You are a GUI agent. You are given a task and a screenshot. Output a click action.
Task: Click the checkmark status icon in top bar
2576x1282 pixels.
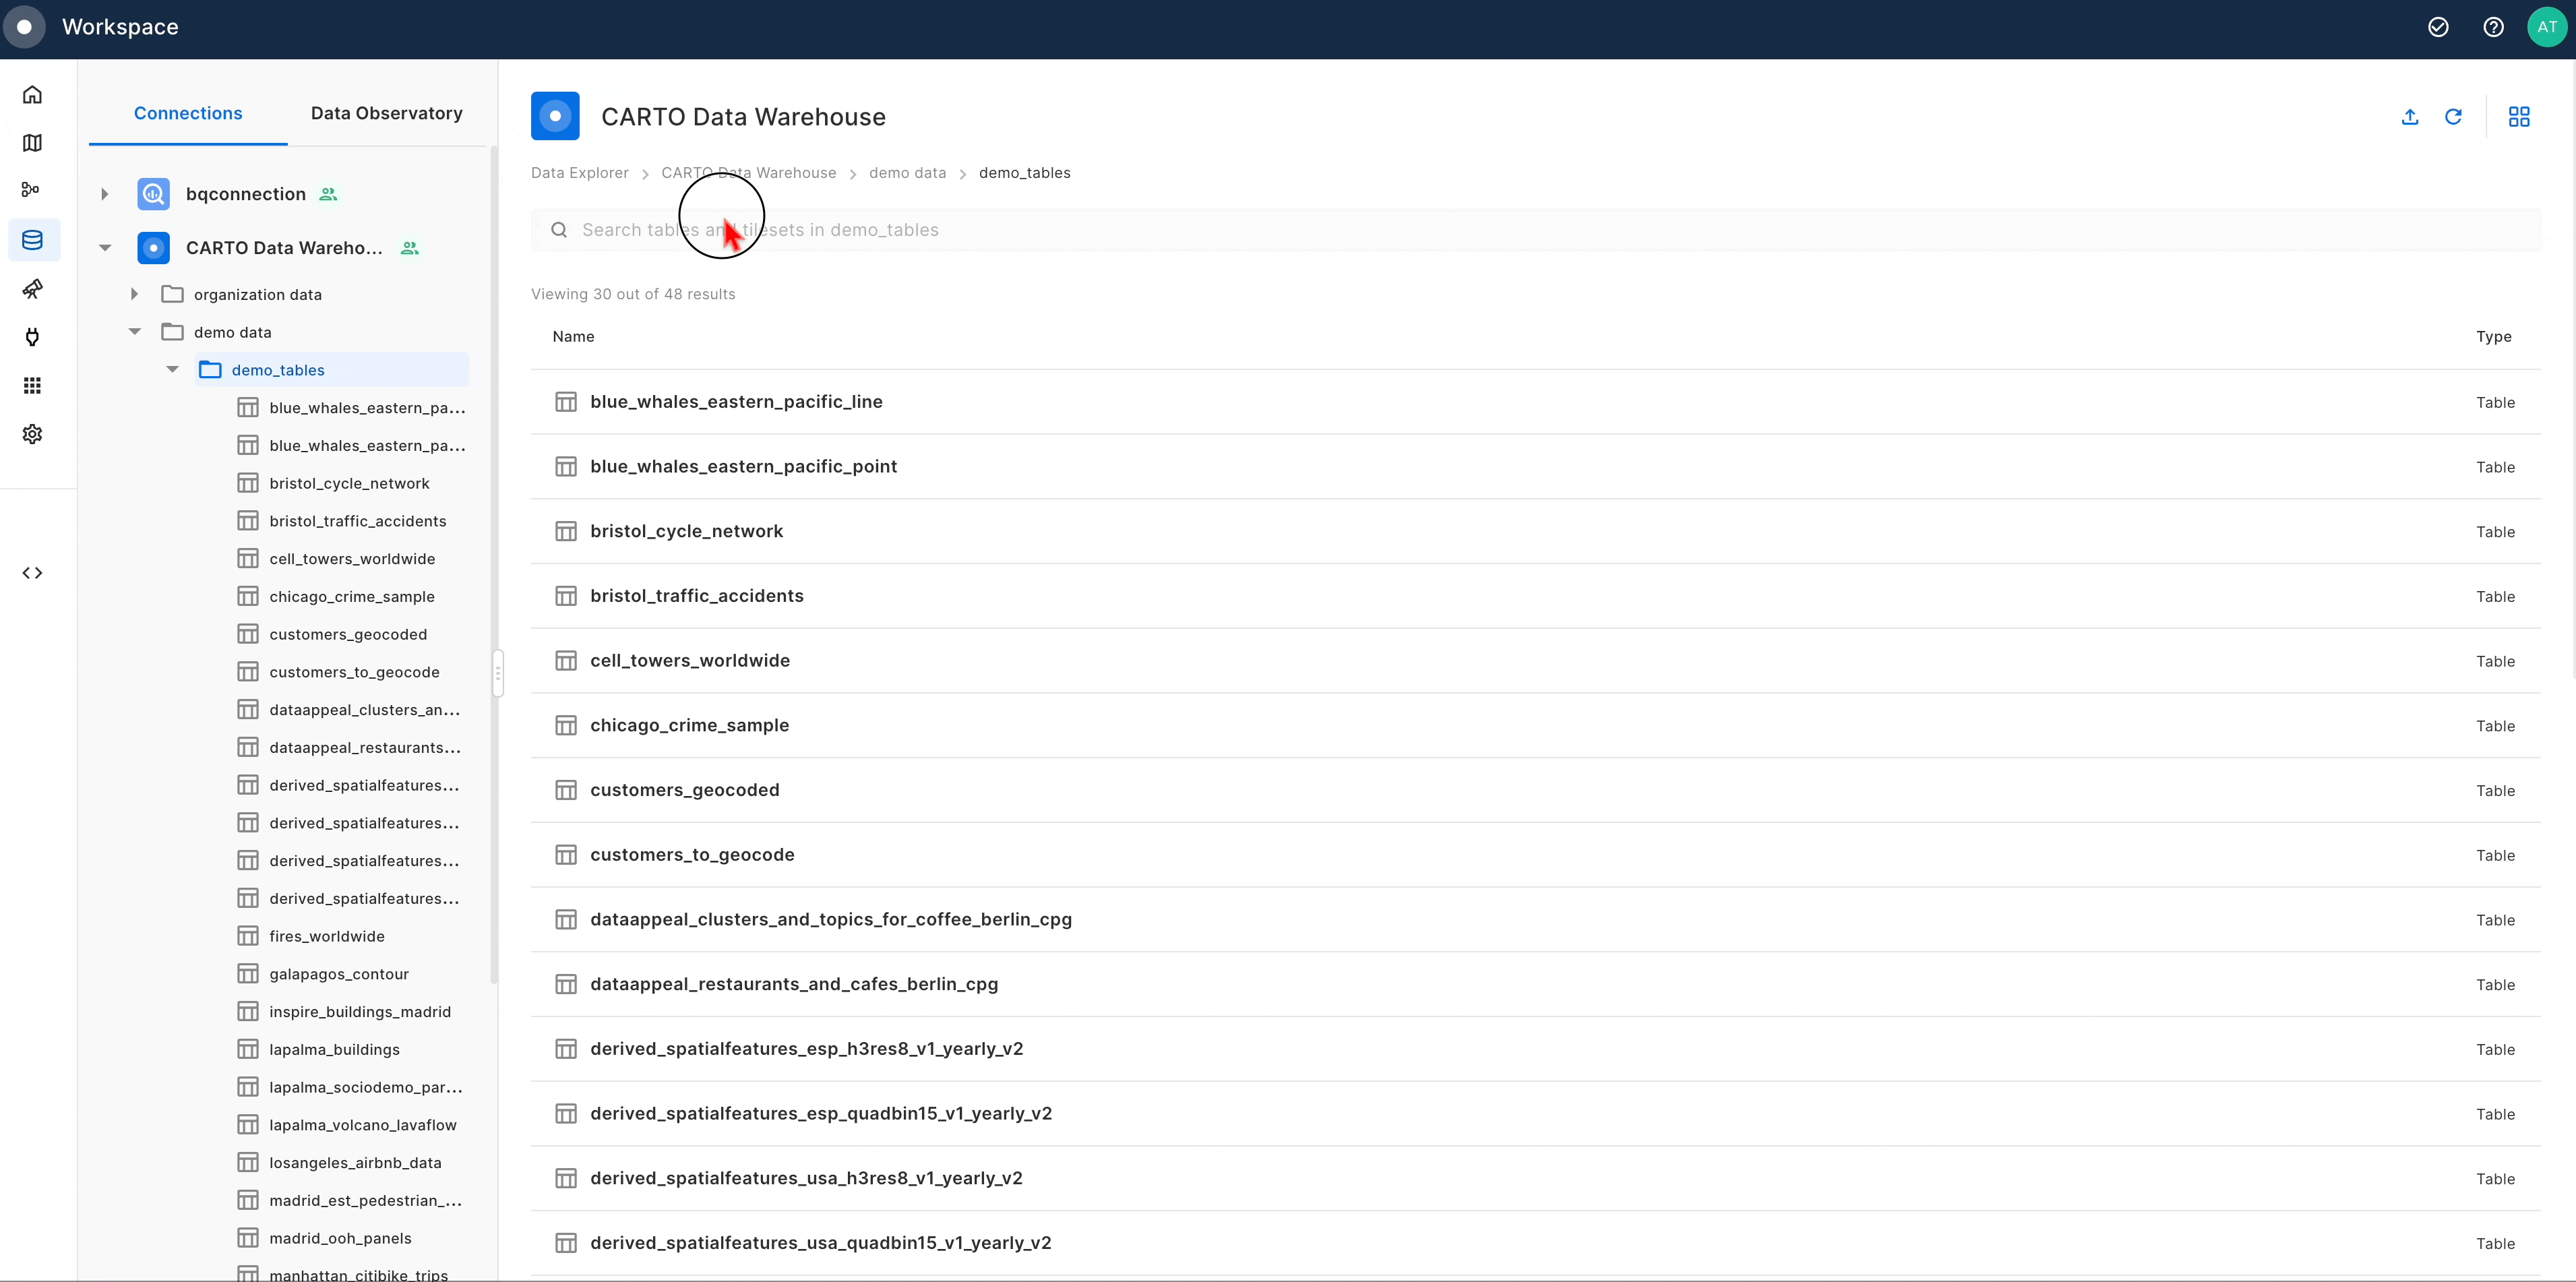click(2438, 27)
